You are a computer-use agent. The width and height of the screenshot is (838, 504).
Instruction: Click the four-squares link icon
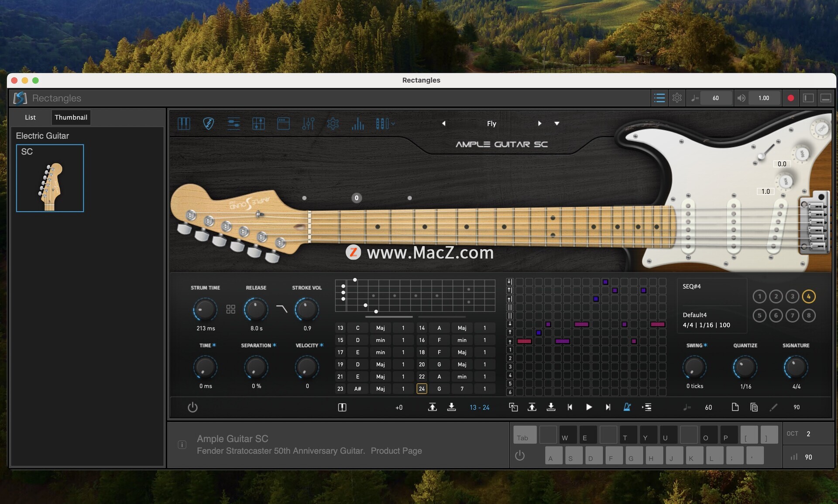[231, 309]
